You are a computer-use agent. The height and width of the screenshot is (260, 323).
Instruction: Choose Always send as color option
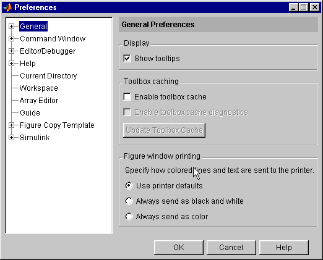[129, 217]
